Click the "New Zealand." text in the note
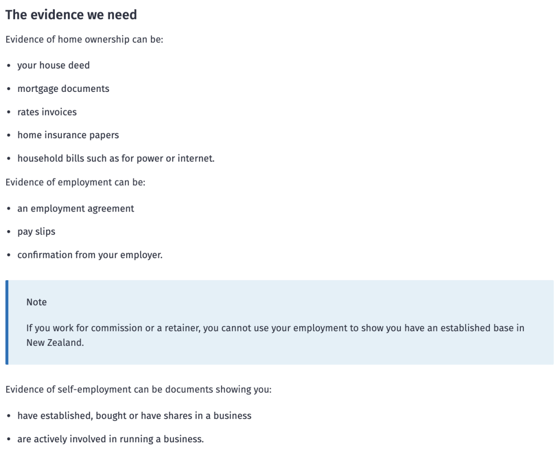558x449 pixels. 55,343
